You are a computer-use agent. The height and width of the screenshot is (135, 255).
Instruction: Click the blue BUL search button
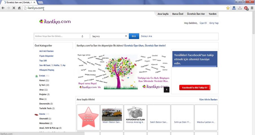(134, 36)
